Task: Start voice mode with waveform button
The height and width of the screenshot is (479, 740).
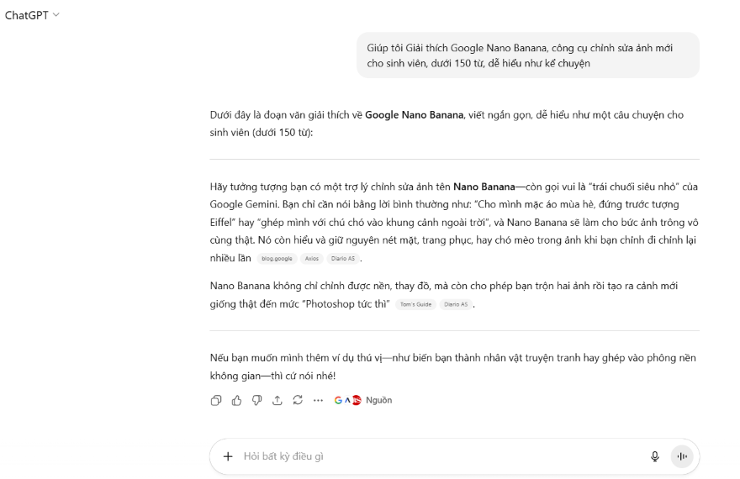Action: (x=682, y=456)
